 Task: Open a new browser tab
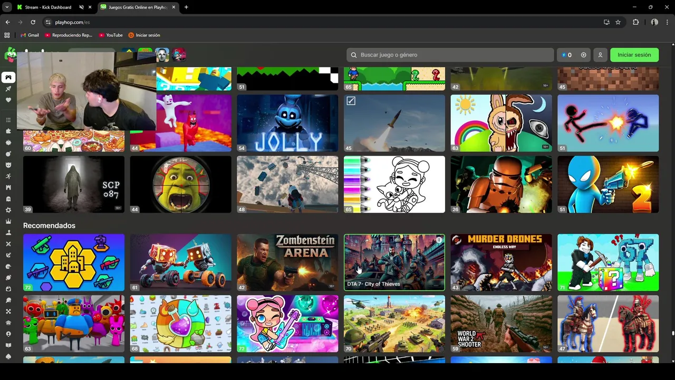186,7
